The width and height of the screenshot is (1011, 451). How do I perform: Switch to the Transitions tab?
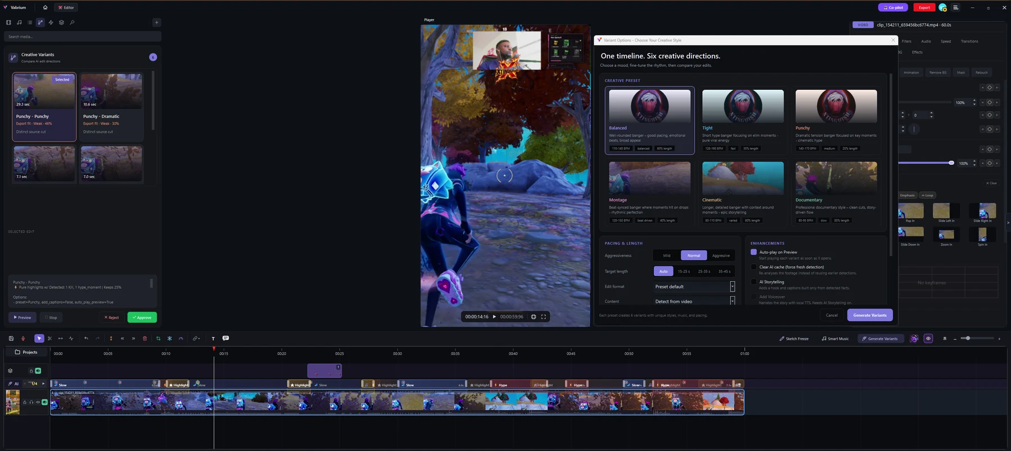tap(969, 41)
